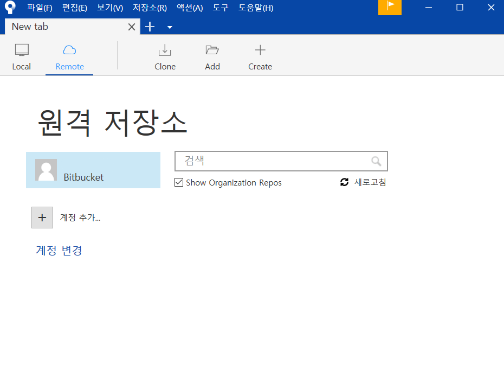This screenshot has height=383, width=504.
Task: Open the 편집(E) menu
Action: (75, 8)
